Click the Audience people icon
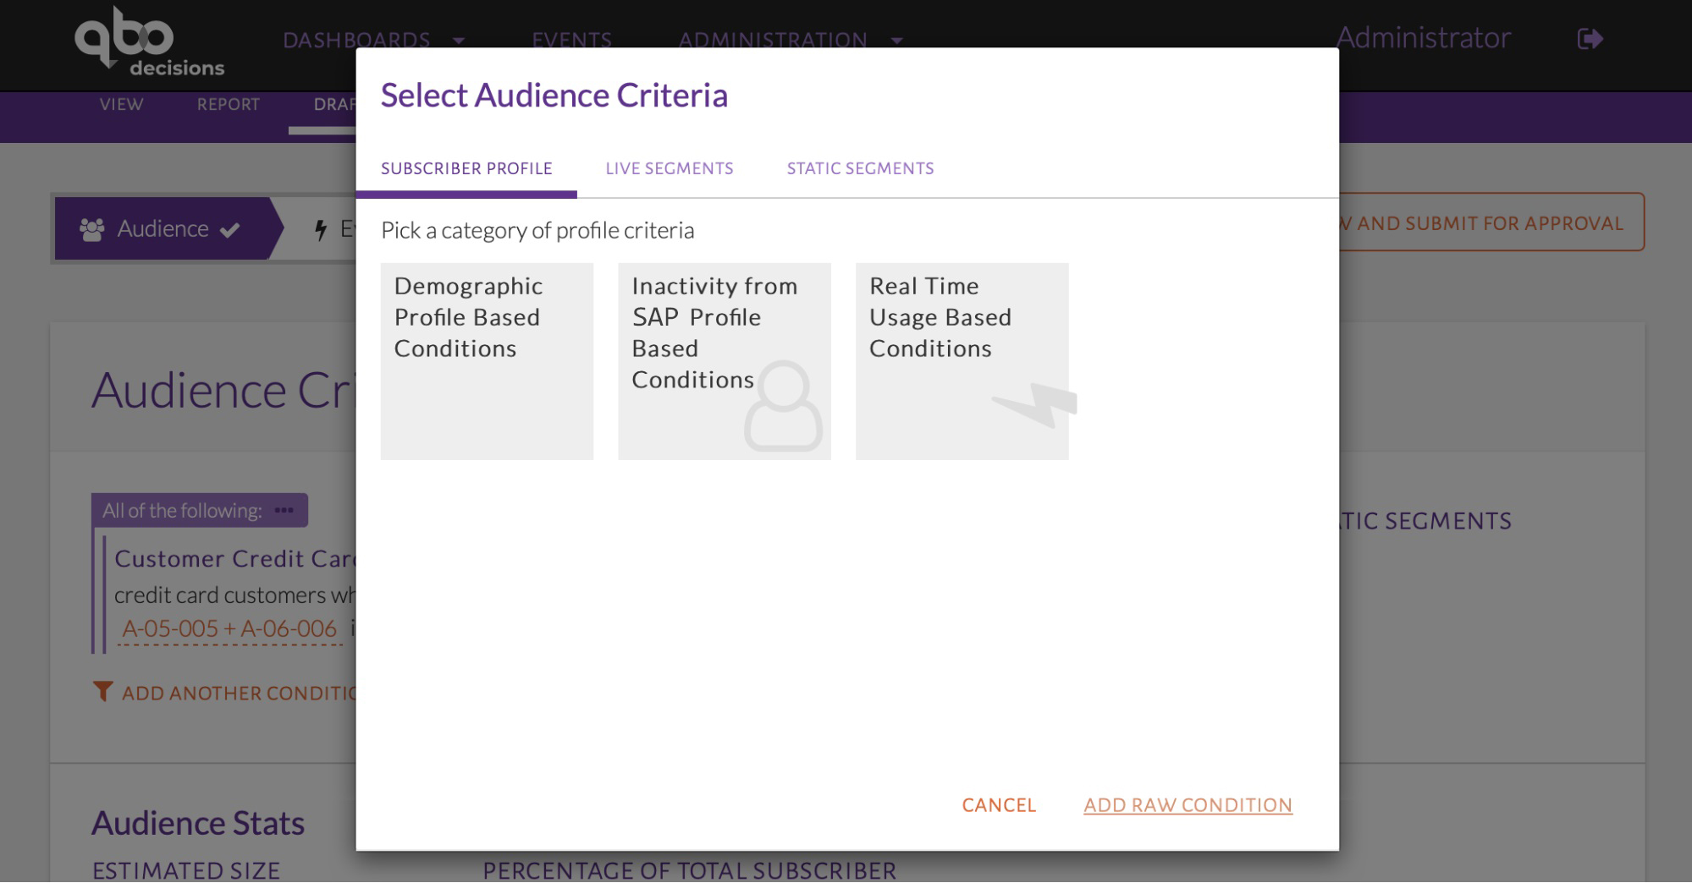Image resolution: width=1692 pixels, height=883 pixels. click(91, 229)
